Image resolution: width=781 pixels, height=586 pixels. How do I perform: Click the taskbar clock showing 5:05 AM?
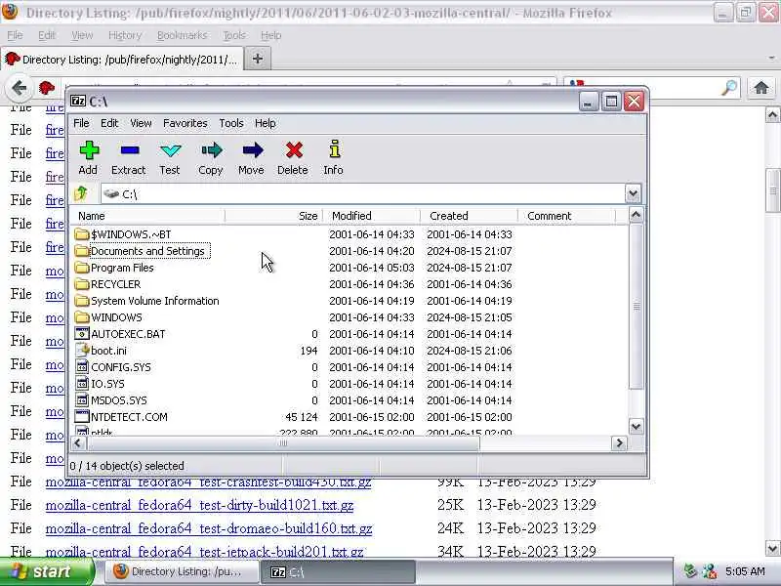pos(745,571)
